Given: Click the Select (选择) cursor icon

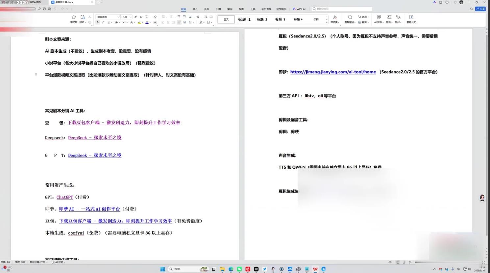Looking at the screenshot, I should point(360,17).
